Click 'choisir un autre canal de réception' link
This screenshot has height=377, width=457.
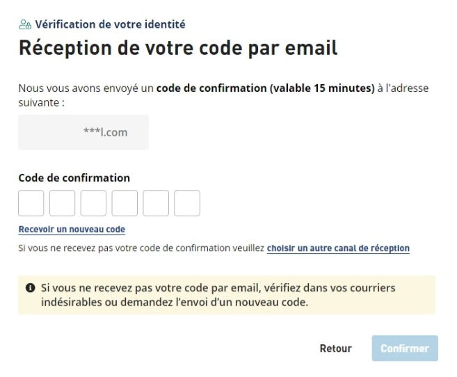(338, 248)
